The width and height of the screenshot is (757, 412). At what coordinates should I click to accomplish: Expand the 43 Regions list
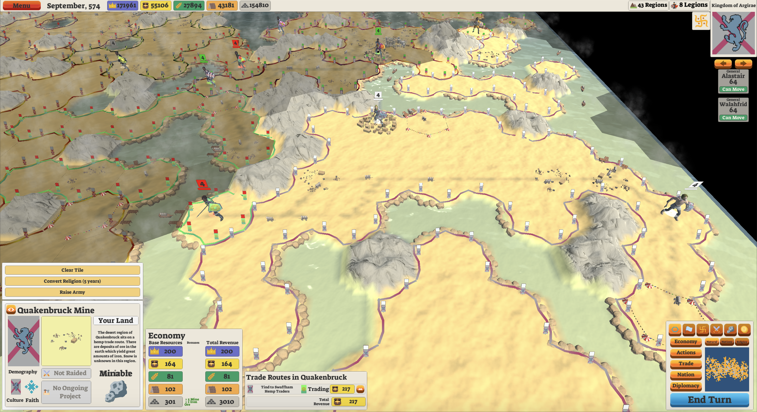click(648, 5)
